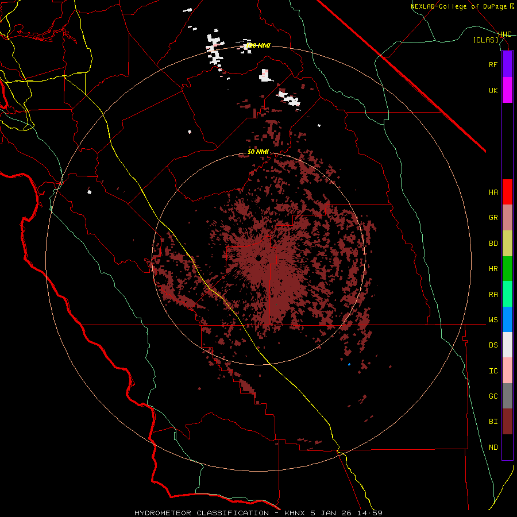Click the small blue wet-snow pixel on the map
This screenshot has width=517, height=517.
pos(349,364)
